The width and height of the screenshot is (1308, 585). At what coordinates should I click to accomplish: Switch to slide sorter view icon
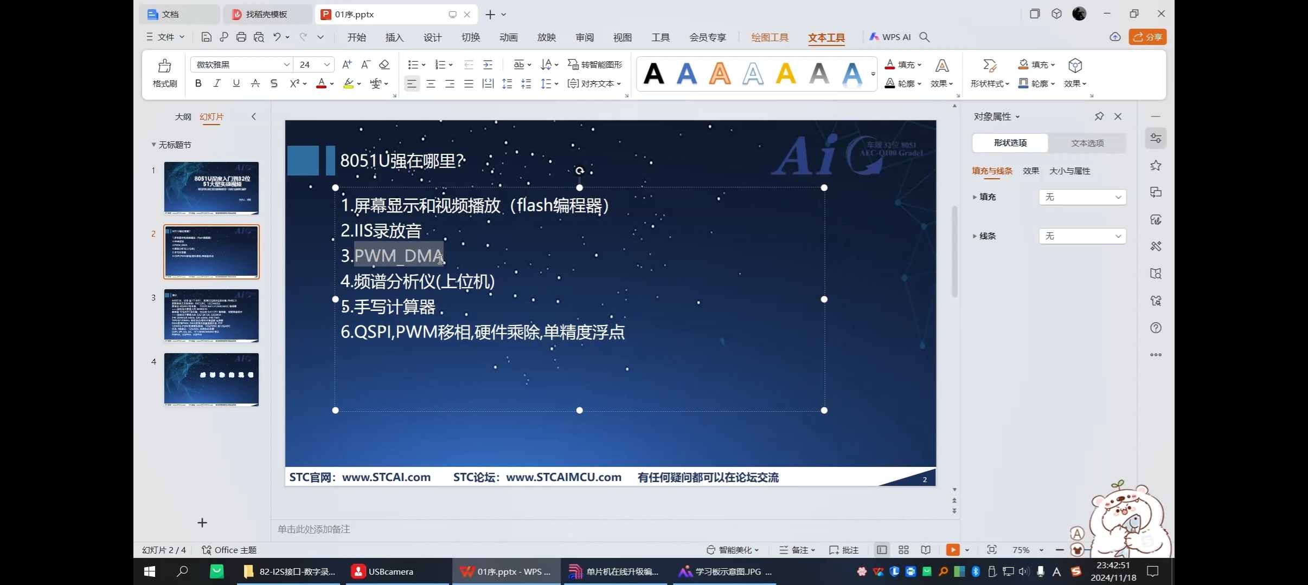click(903, 550)
